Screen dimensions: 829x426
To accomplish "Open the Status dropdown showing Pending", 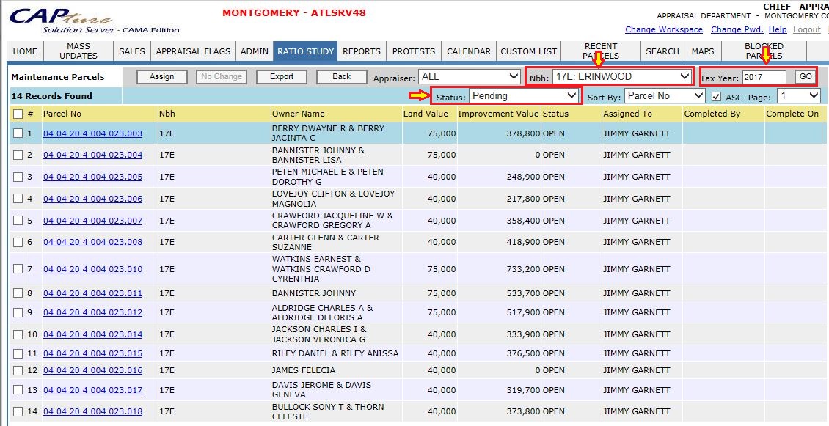I will 524,95.
